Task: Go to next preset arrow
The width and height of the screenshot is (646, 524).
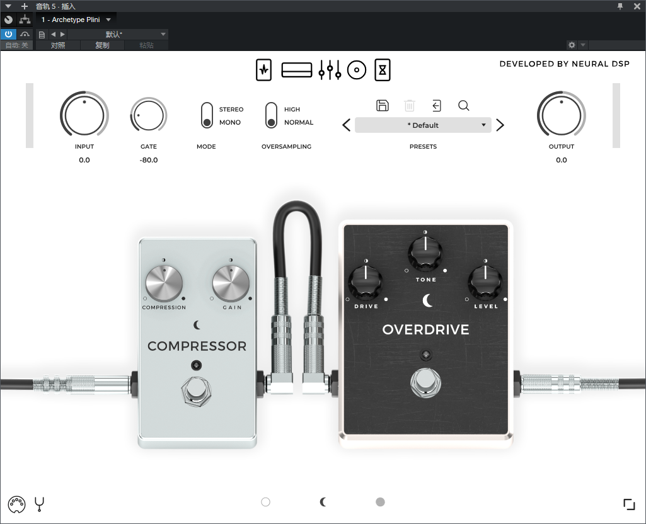Action: [500, 125]
